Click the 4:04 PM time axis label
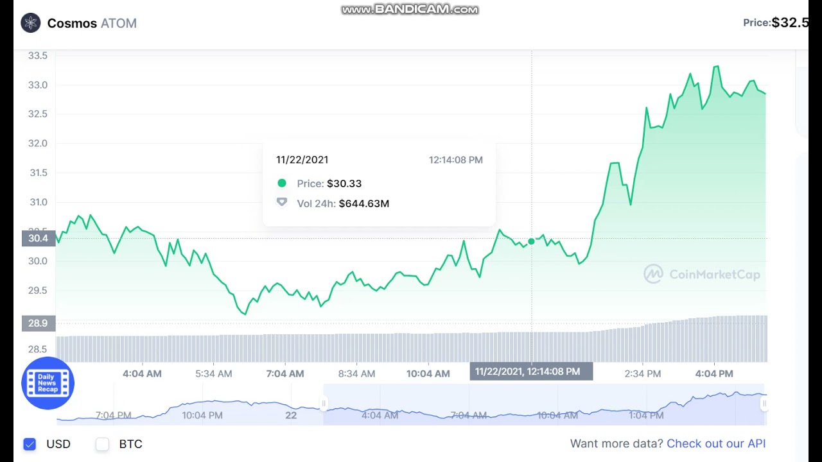This screenshot has width=822, height=462. (x=714, y=373)
